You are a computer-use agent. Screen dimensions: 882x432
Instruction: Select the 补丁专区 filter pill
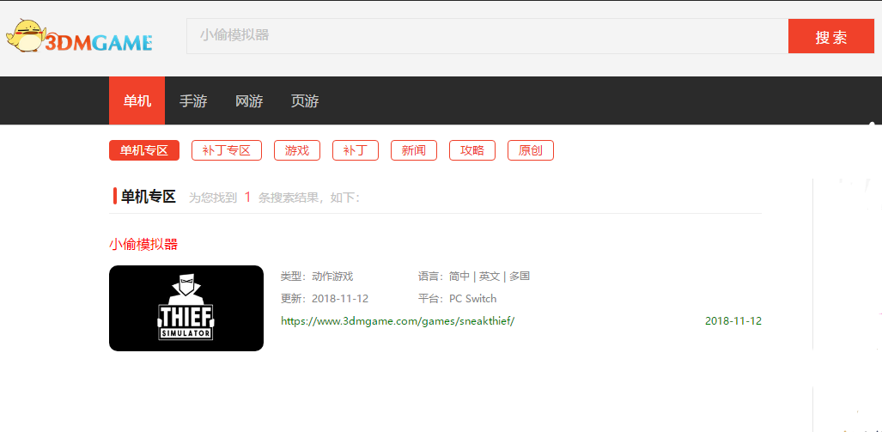pyautogui.click(x=226, y=150)
